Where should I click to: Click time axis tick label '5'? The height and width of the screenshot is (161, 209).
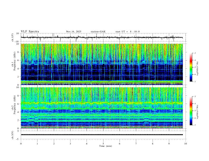103,144
